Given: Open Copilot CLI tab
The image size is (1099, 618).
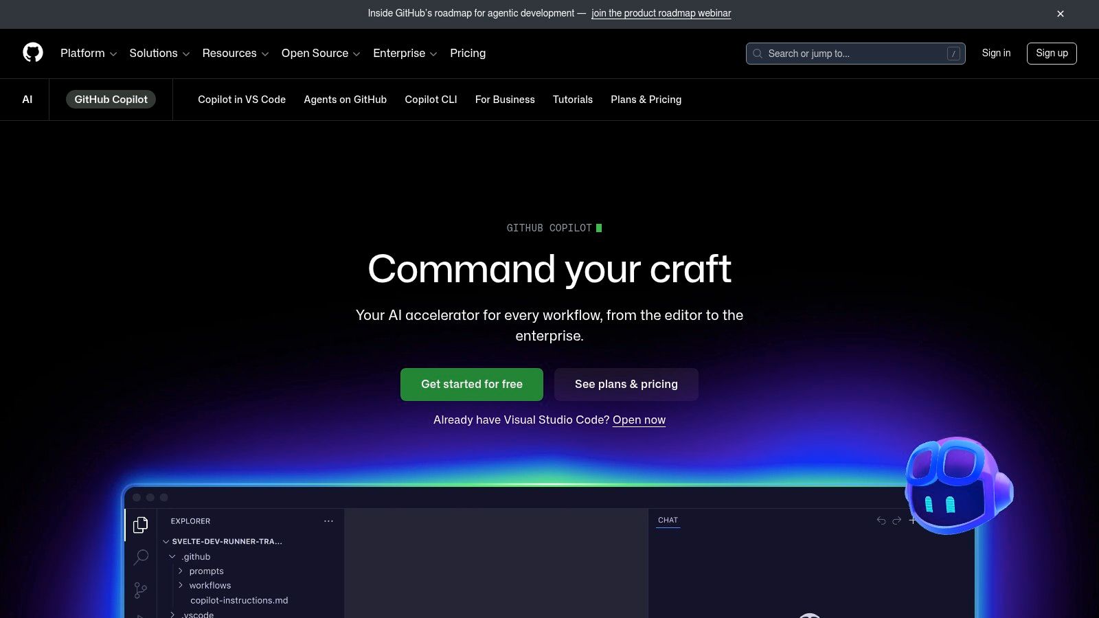Looking at the screenshot, I should point(431,100).
